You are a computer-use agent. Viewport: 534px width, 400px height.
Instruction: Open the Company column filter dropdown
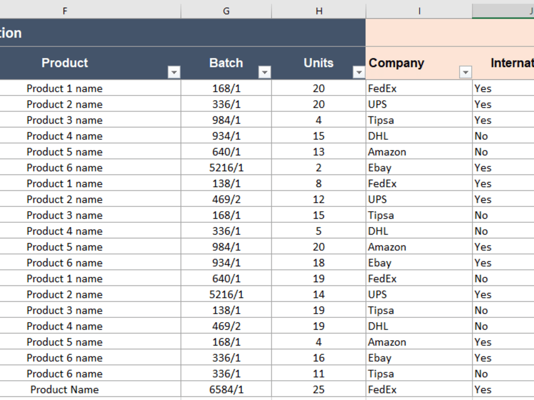(466, 71)
